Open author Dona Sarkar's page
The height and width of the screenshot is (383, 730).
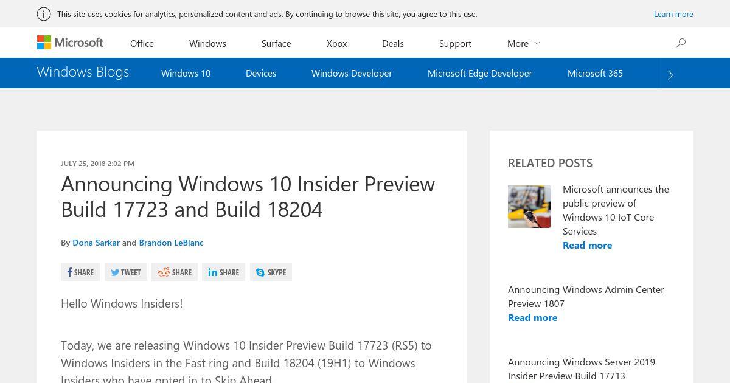click(x=96, y=242)
